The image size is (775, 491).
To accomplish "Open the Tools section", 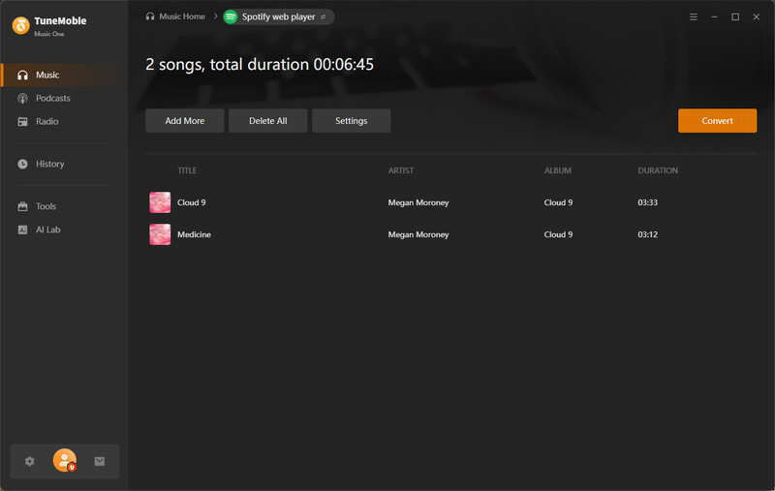I will (64, 206).
